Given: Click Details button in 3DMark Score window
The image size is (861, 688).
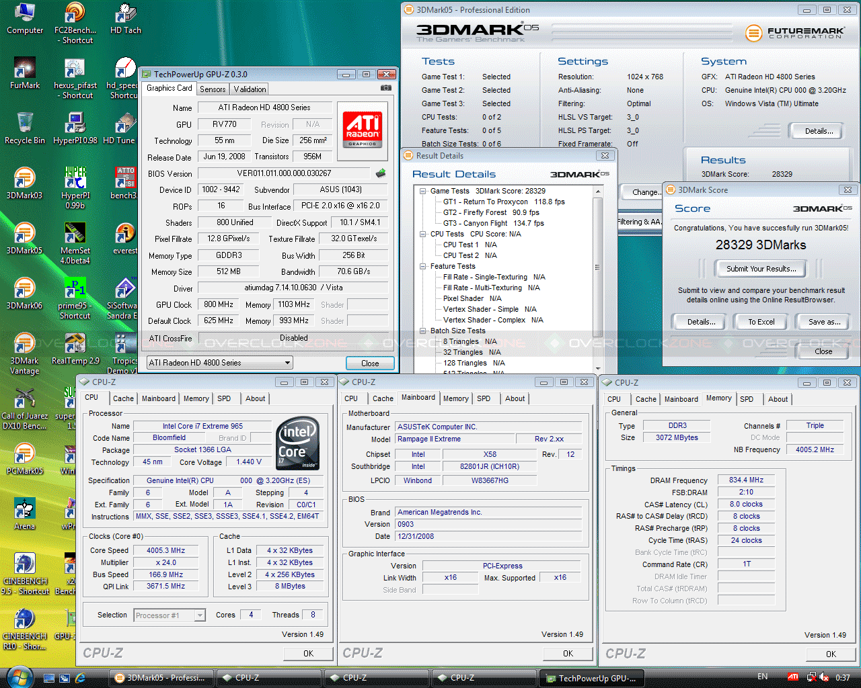Looking at the screenshot, I should click(701, 322).
